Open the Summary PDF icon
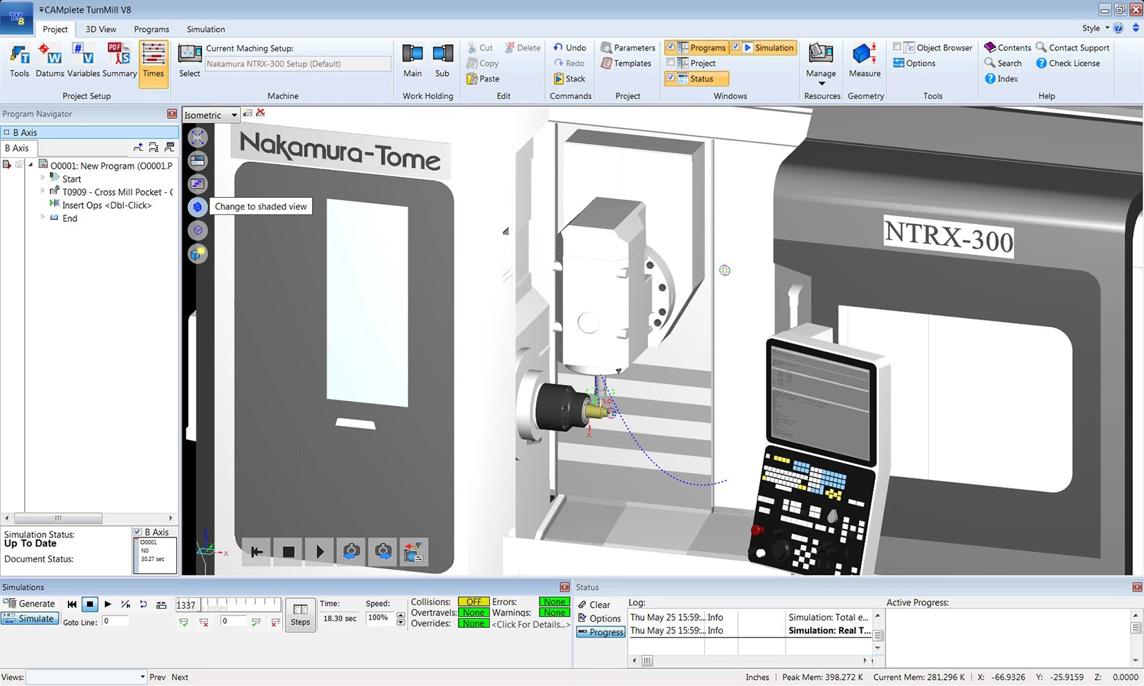The width and height of the screenshot is (1144, 686). [119, 61]
